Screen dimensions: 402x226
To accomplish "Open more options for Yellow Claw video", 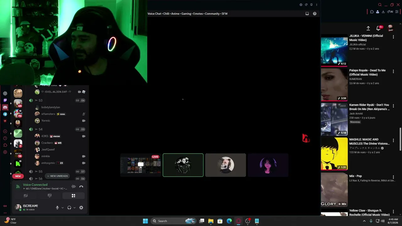I will pos(393,212).
